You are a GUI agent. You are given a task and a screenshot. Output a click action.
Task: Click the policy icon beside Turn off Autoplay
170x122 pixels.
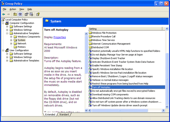pos(90,87)
